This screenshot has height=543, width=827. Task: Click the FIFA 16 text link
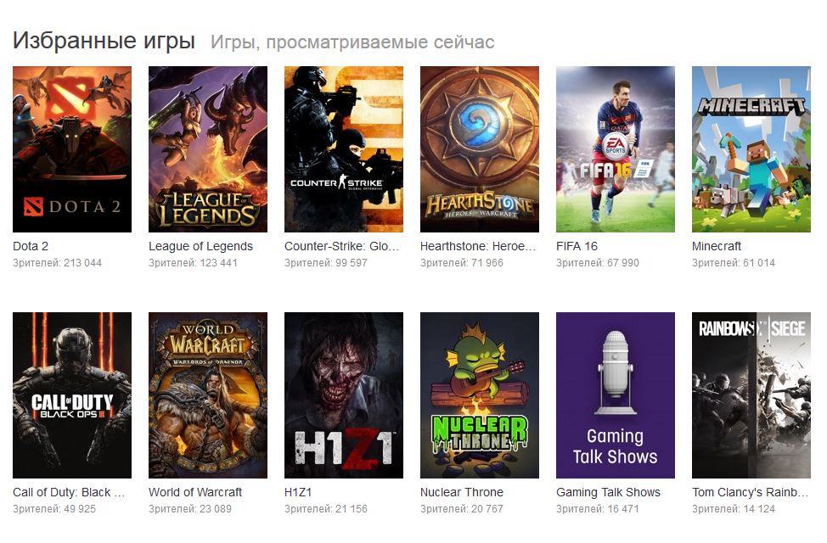577,246
